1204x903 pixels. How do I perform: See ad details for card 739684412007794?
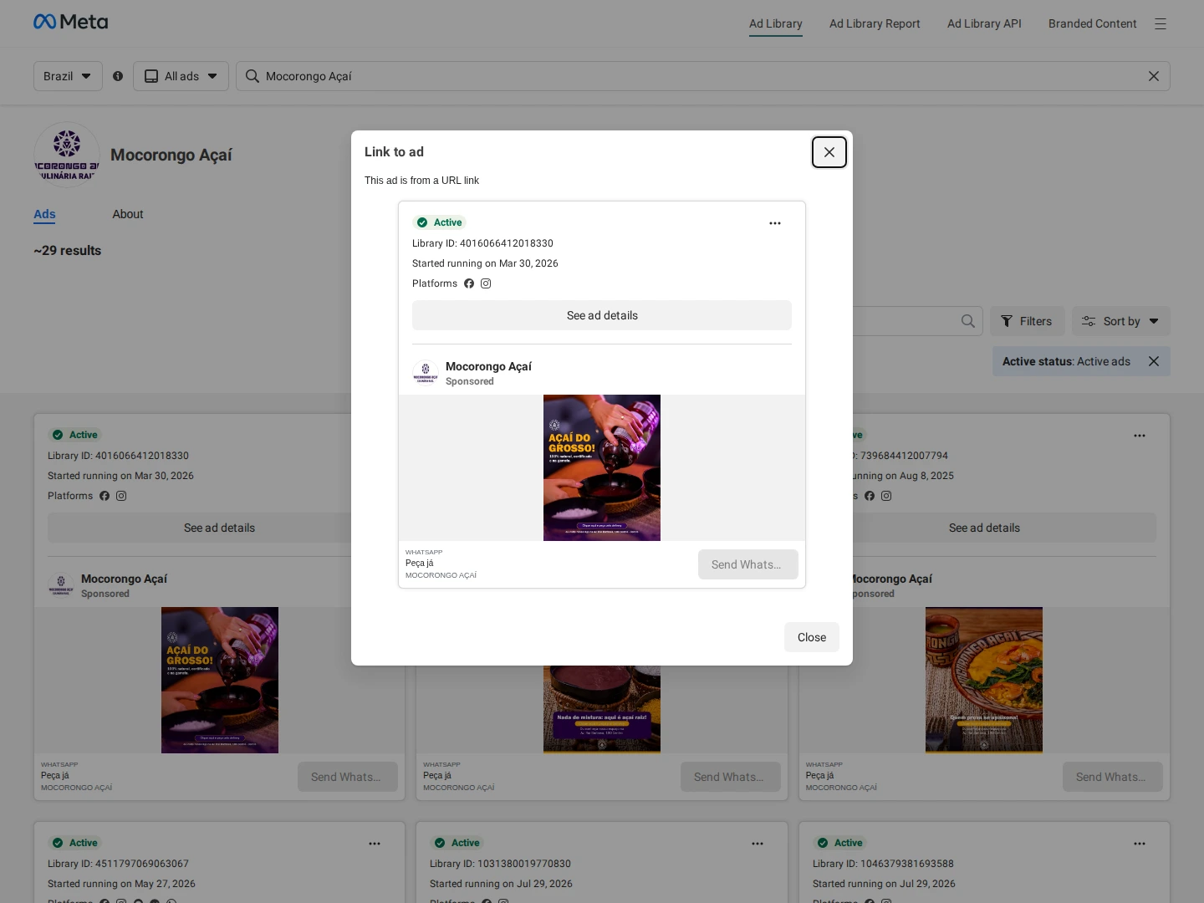coord(984,528)
